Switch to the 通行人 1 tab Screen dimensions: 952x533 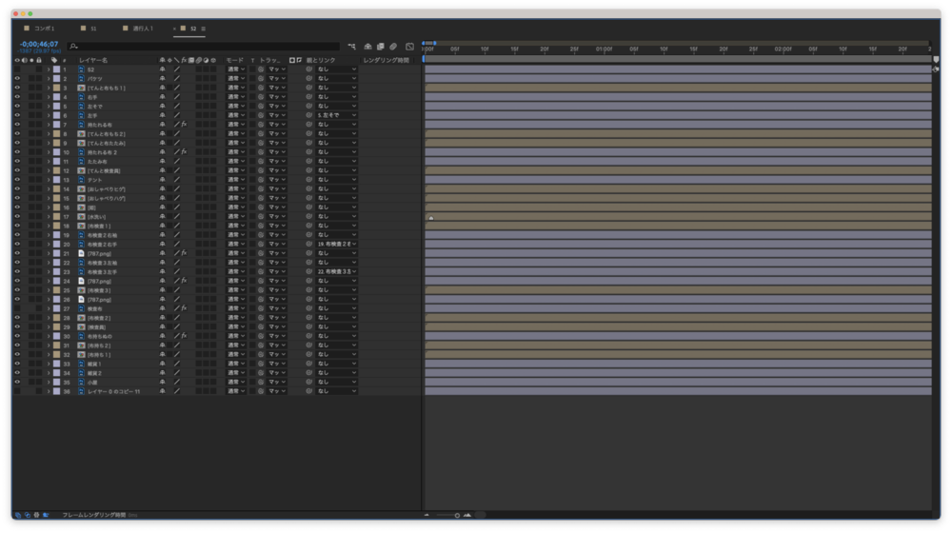tap(142, 29)
